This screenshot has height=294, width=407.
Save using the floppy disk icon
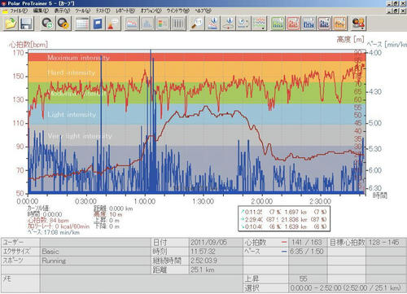[x=26, y=23]
